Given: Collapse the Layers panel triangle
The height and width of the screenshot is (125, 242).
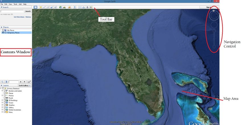Looking at the screenshot, I should pos(1,85).
